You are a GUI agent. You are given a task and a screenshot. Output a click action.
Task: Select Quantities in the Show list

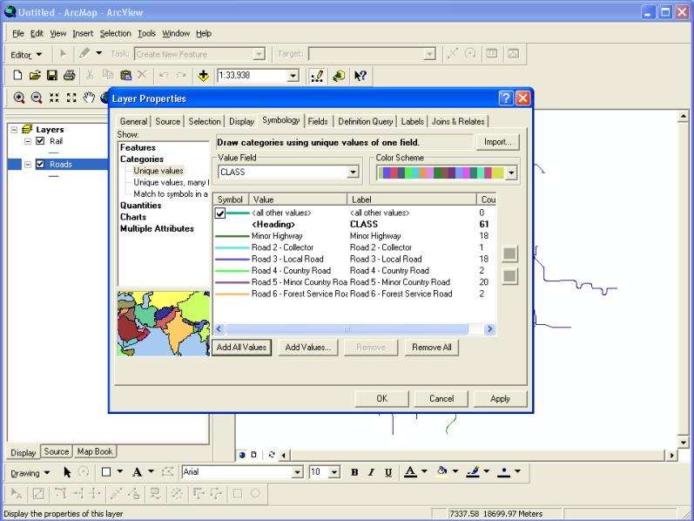(x=141, y=205)
